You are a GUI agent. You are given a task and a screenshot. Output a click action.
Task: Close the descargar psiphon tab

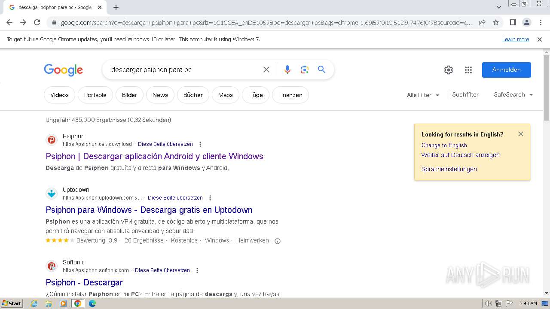[x=100, y=7]
